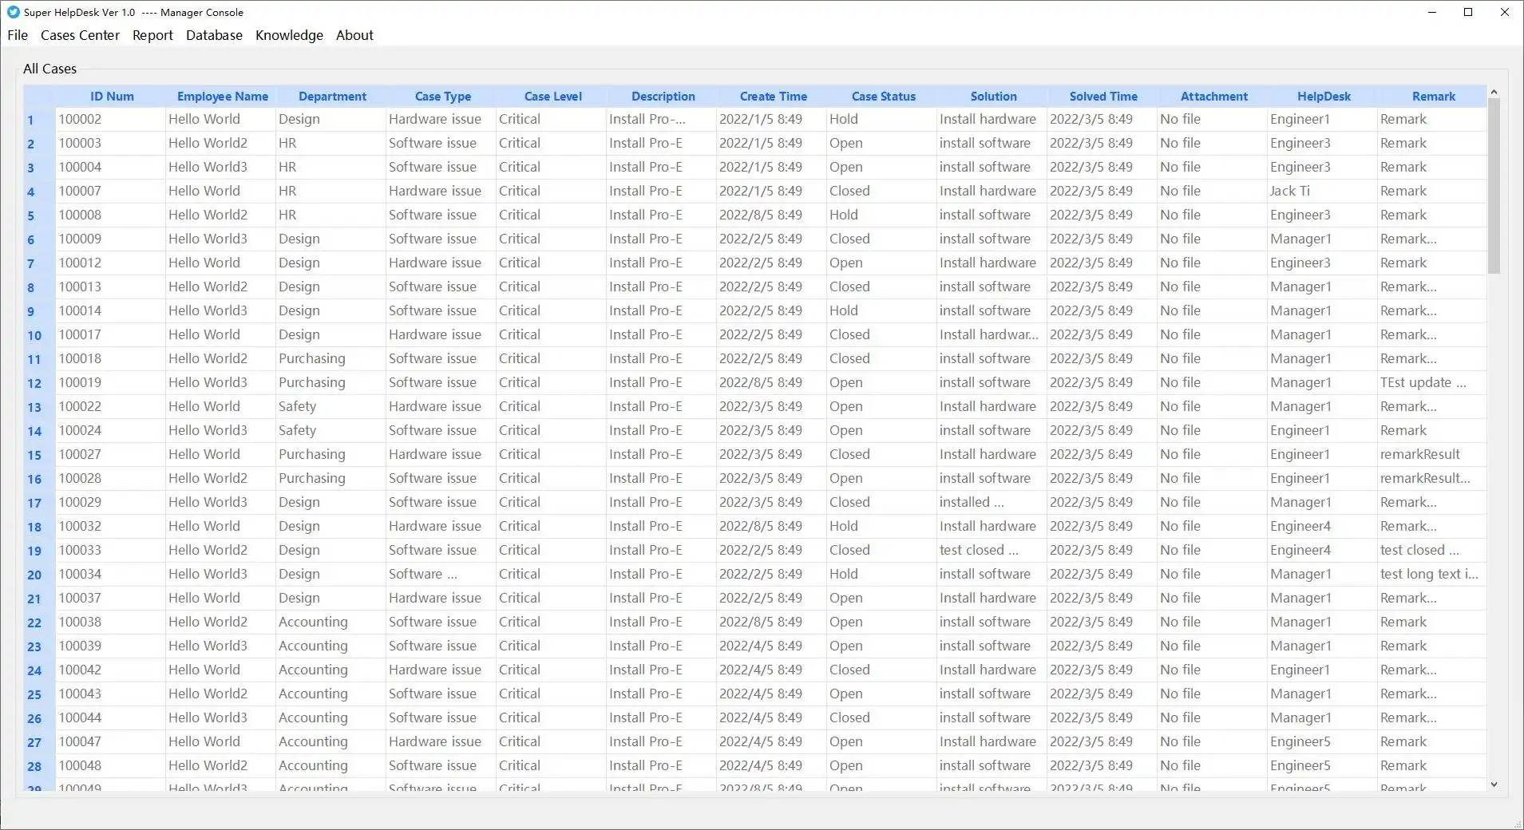
Task: Click the Super HelpDesk app icon in title bar
Action: tap(13, 12)
